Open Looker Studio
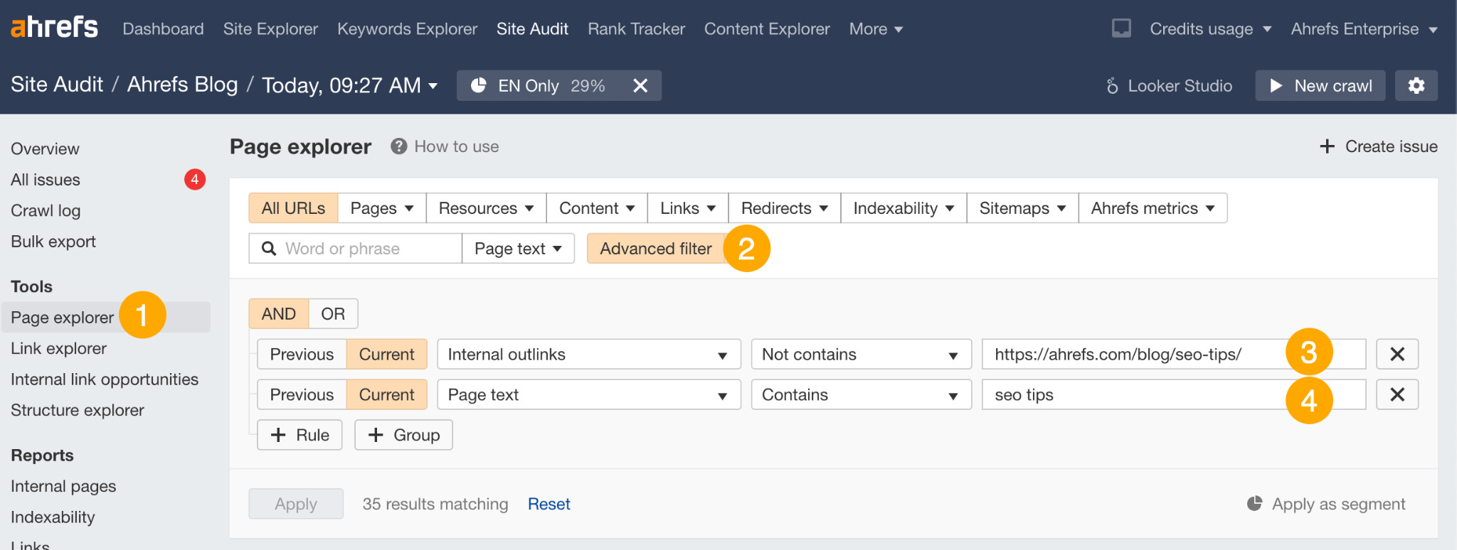The height and width of the screenshot is (550, 1457). coord(1169,85)
